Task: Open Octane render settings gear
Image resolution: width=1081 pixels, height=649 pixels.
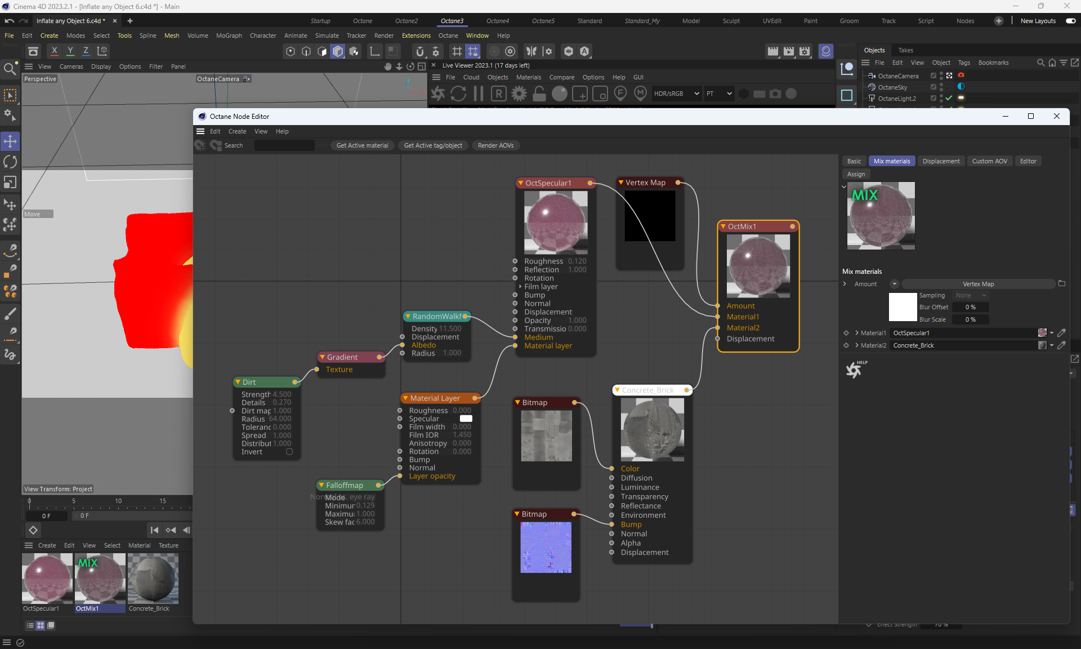Action: (519, 94)
